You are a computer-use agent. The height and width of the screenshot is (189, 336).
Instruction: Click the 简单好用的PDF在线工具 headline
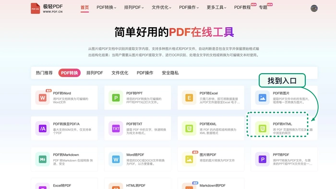(x=174, y=32)
